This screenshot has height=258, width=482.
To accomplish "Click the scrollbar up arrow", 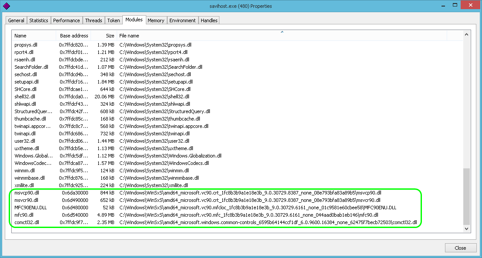I will pyautogui.click(x=466, y=34).
